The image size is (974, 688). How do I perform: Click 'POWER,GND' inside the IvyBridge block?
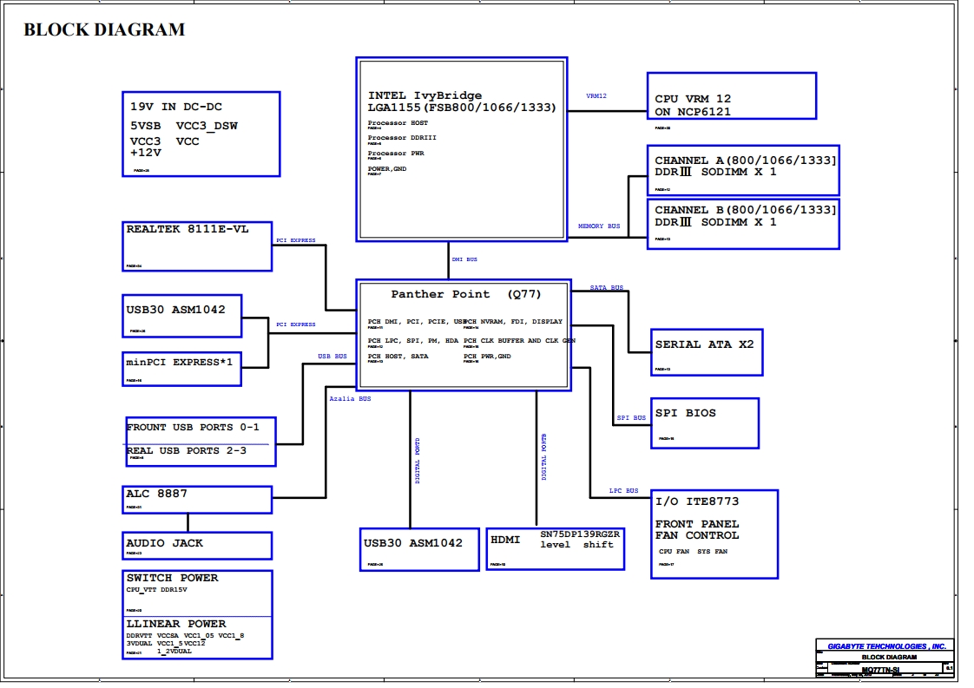[x=387, y=169]
